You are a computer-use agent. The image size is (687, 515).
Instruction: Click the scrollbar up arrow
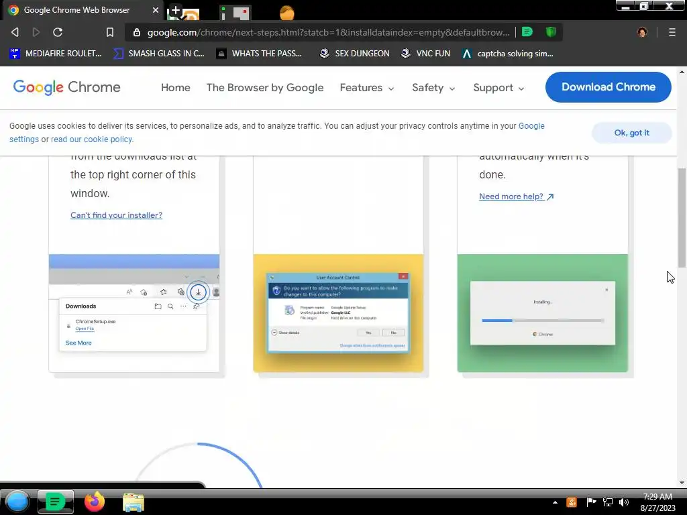(682, 71)
